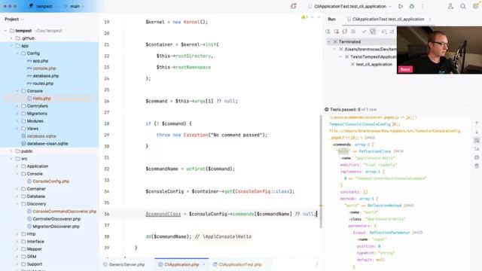Screen dimensions: 482x271
Task: Toggle Show Ignored tests filter
Action: 373,32
